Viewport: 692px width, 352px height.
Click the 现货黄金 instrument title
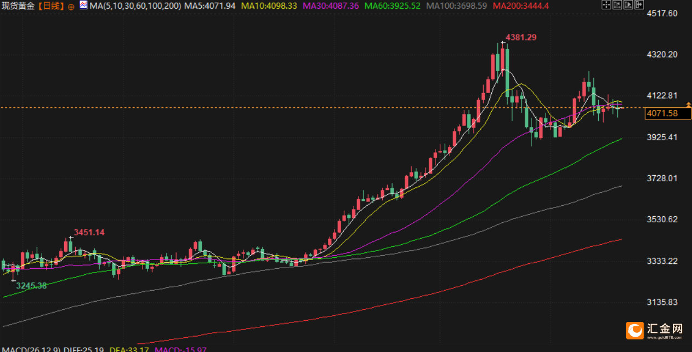19,5
